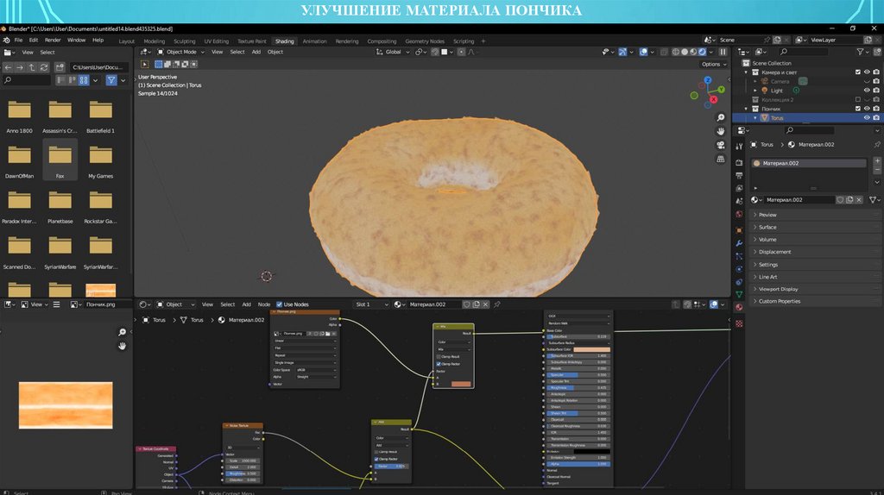Expand the Viewport Display panel
Image resolution: width=884 pixels, height=495 pixels.
[x=778, y=289]
